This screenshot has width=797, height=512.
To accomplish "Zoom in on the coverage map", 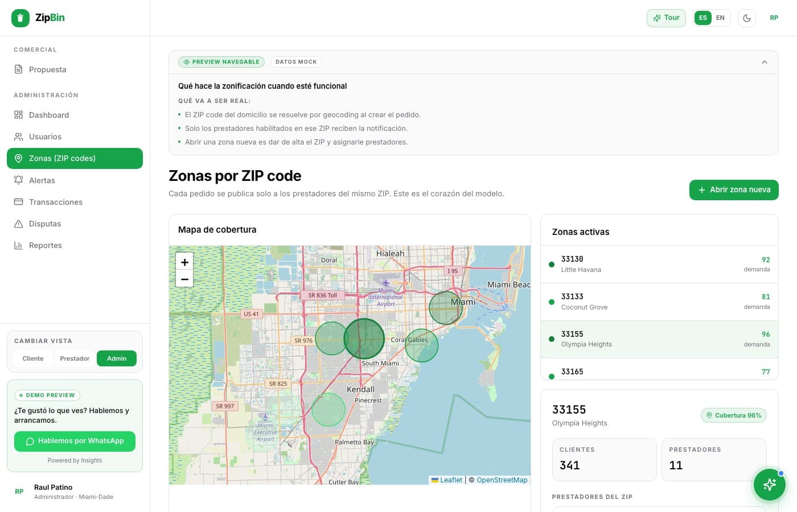I will pos(184,262).
